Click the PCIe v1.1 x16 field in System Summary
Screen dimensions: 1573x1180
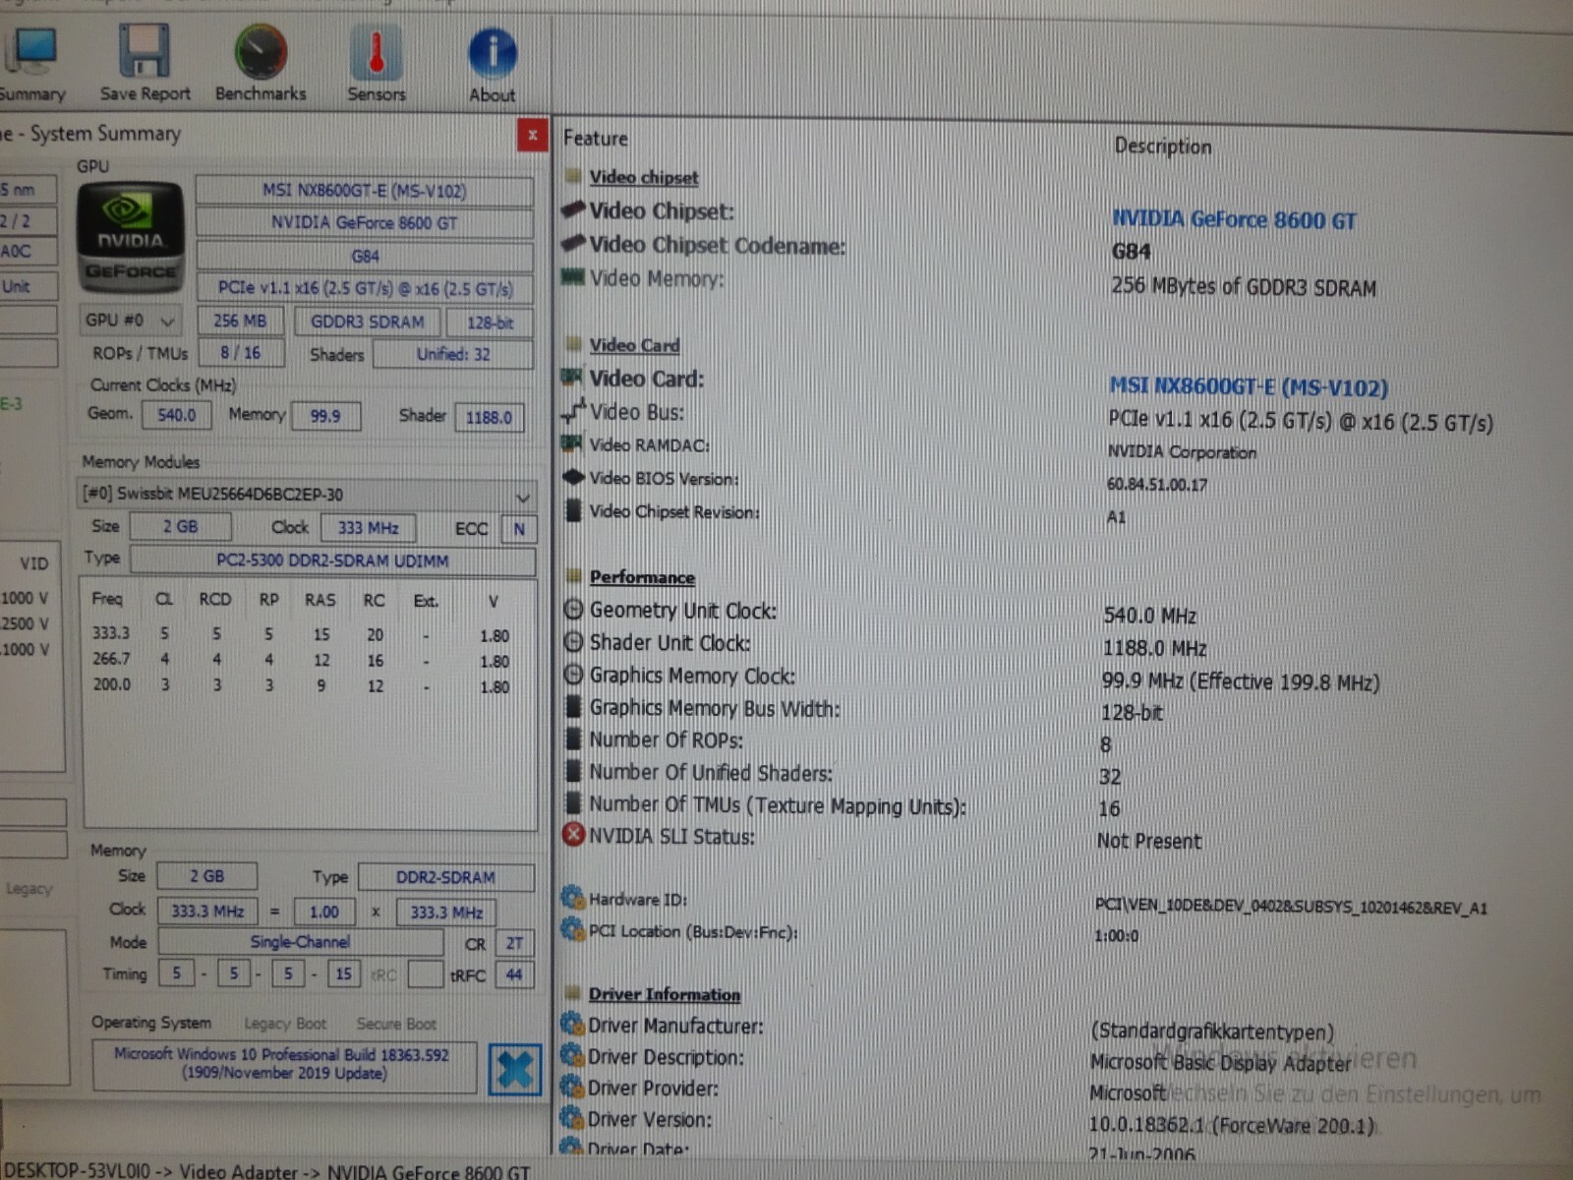[x=365, y=288]
